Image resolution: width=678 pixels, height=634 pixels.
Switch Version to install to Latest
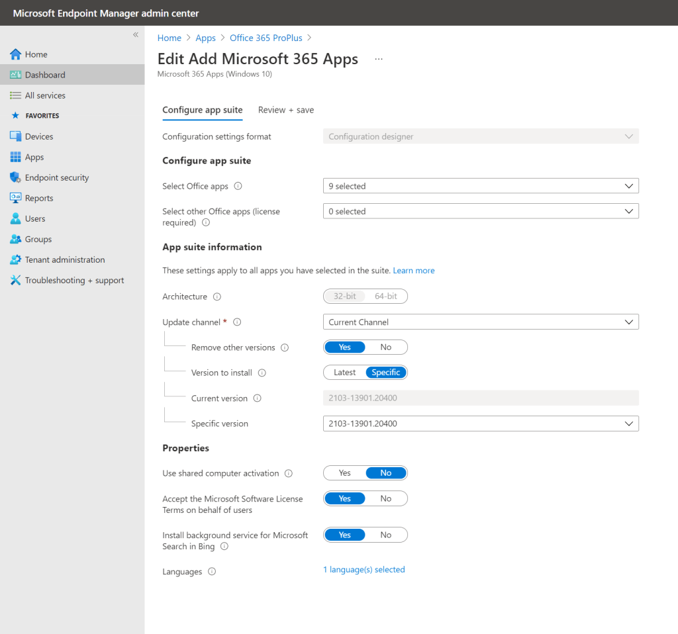coord(344,373)
